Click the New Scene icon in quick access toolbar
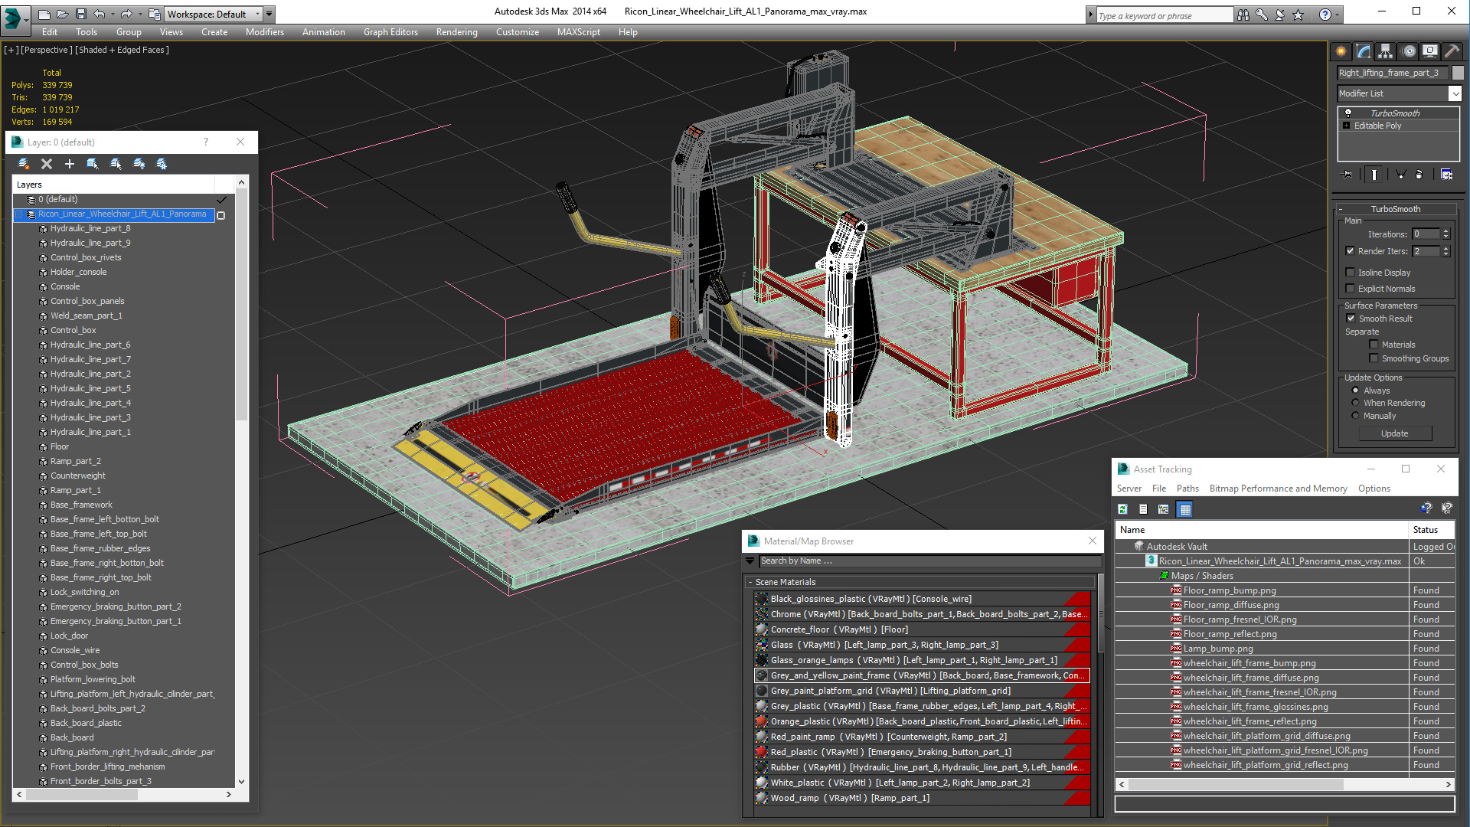 44,14
